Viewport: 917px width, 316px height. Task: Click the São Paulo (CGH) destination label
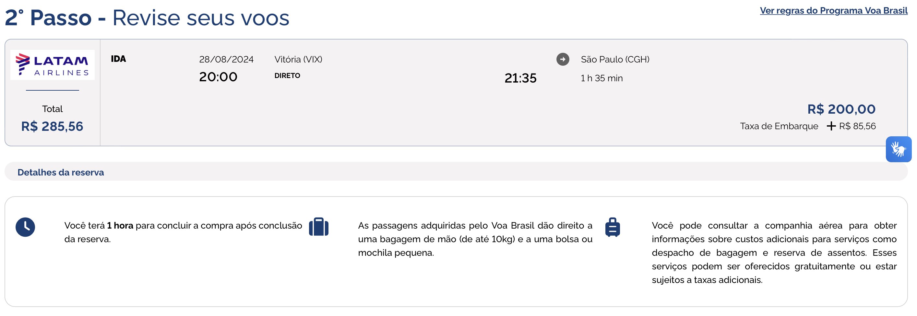coord(615,59)
